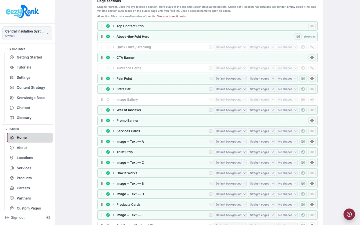Hide the Promo Banner section
This screenshot has width=360, height=225.
[312, 120]
